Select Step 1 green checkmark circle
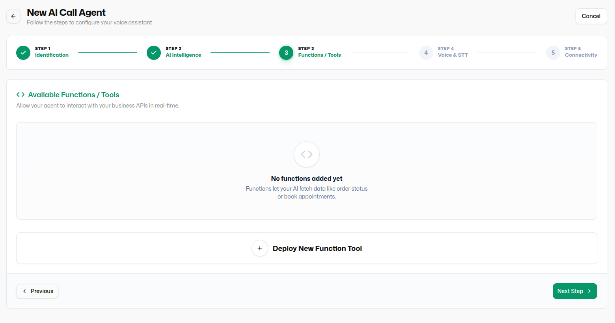 point(23,53)
